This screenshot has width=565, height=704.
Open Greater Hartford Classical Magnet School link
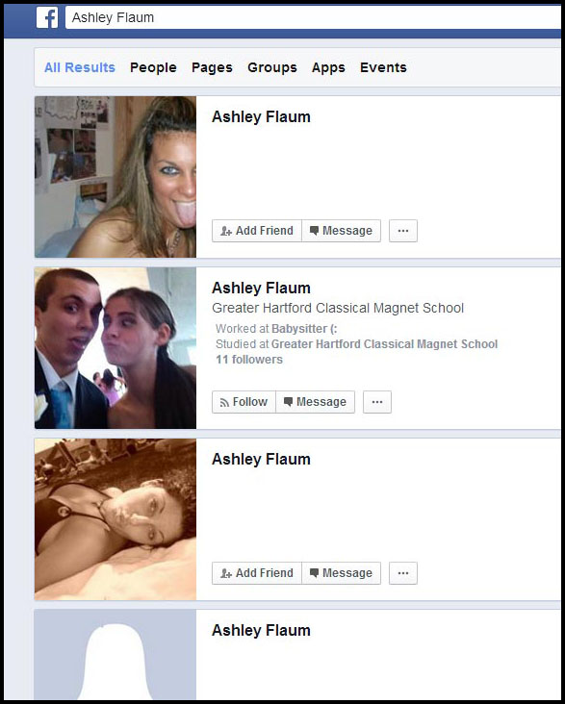(384, 344)
